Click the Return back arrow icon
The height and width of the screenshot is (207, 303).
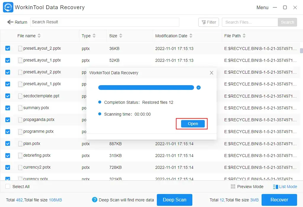[x=10, y=22]
